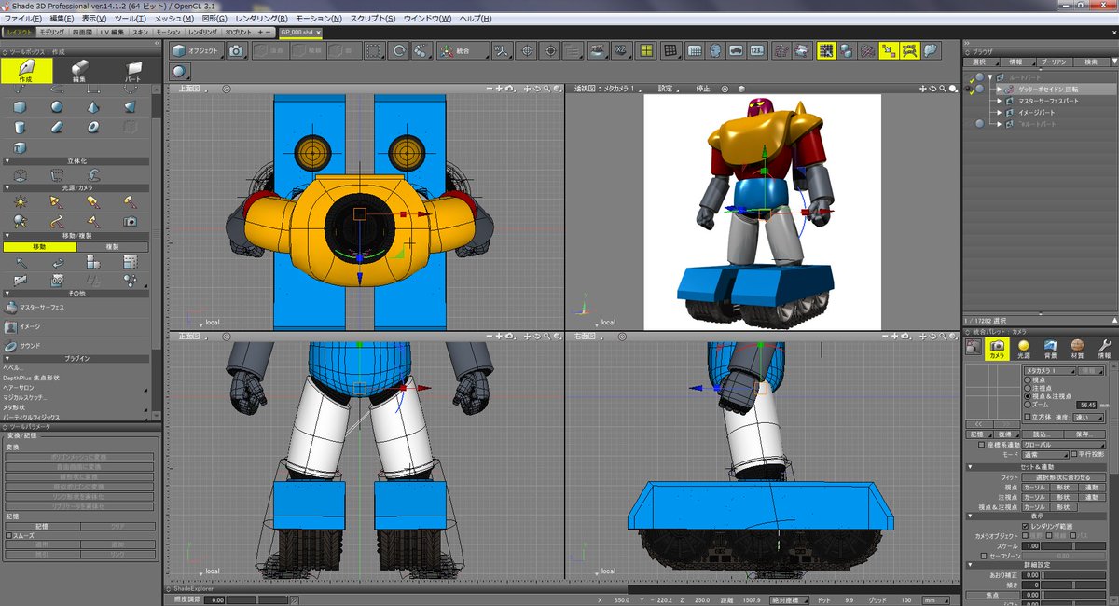Viewport: 1119px width, 606px height.
Task: Toggle the スムーズ checkbox in ツールパラメータ
Action: tap(8, 536)
